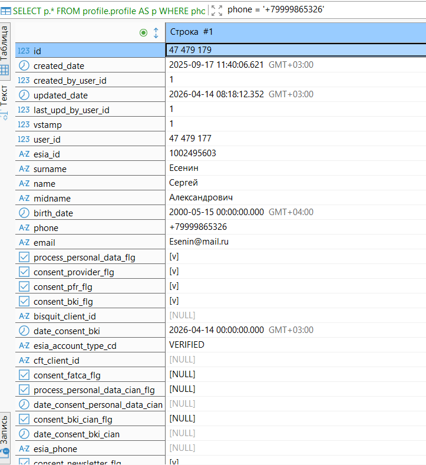Switch to the Текст side tab
Image resolution: width=426 pixels, height=465 pixels.
click(5, 103)
